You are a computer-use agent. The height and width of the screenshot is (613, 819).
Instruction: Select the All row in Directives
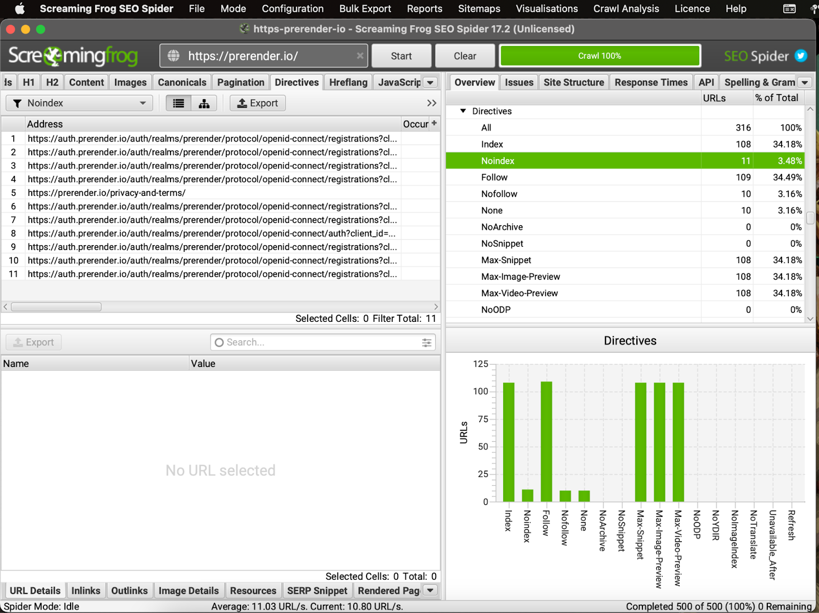[x=624, y=128]
